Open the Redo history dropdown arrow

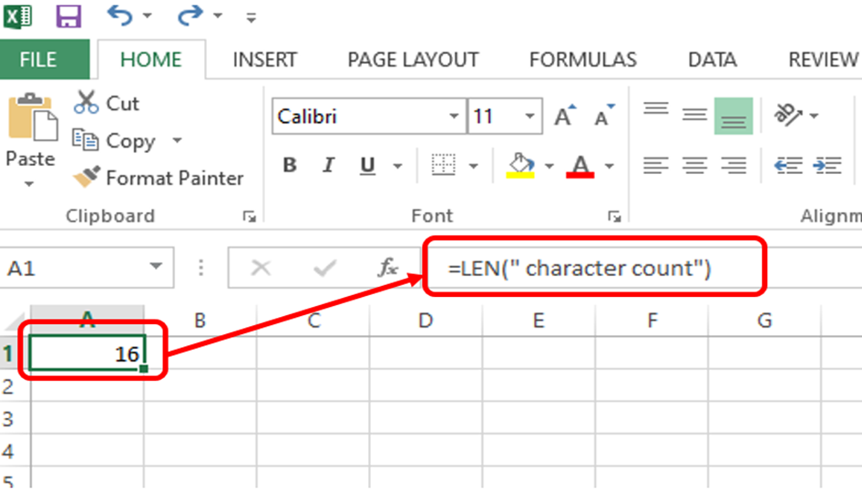pos(218,15)
